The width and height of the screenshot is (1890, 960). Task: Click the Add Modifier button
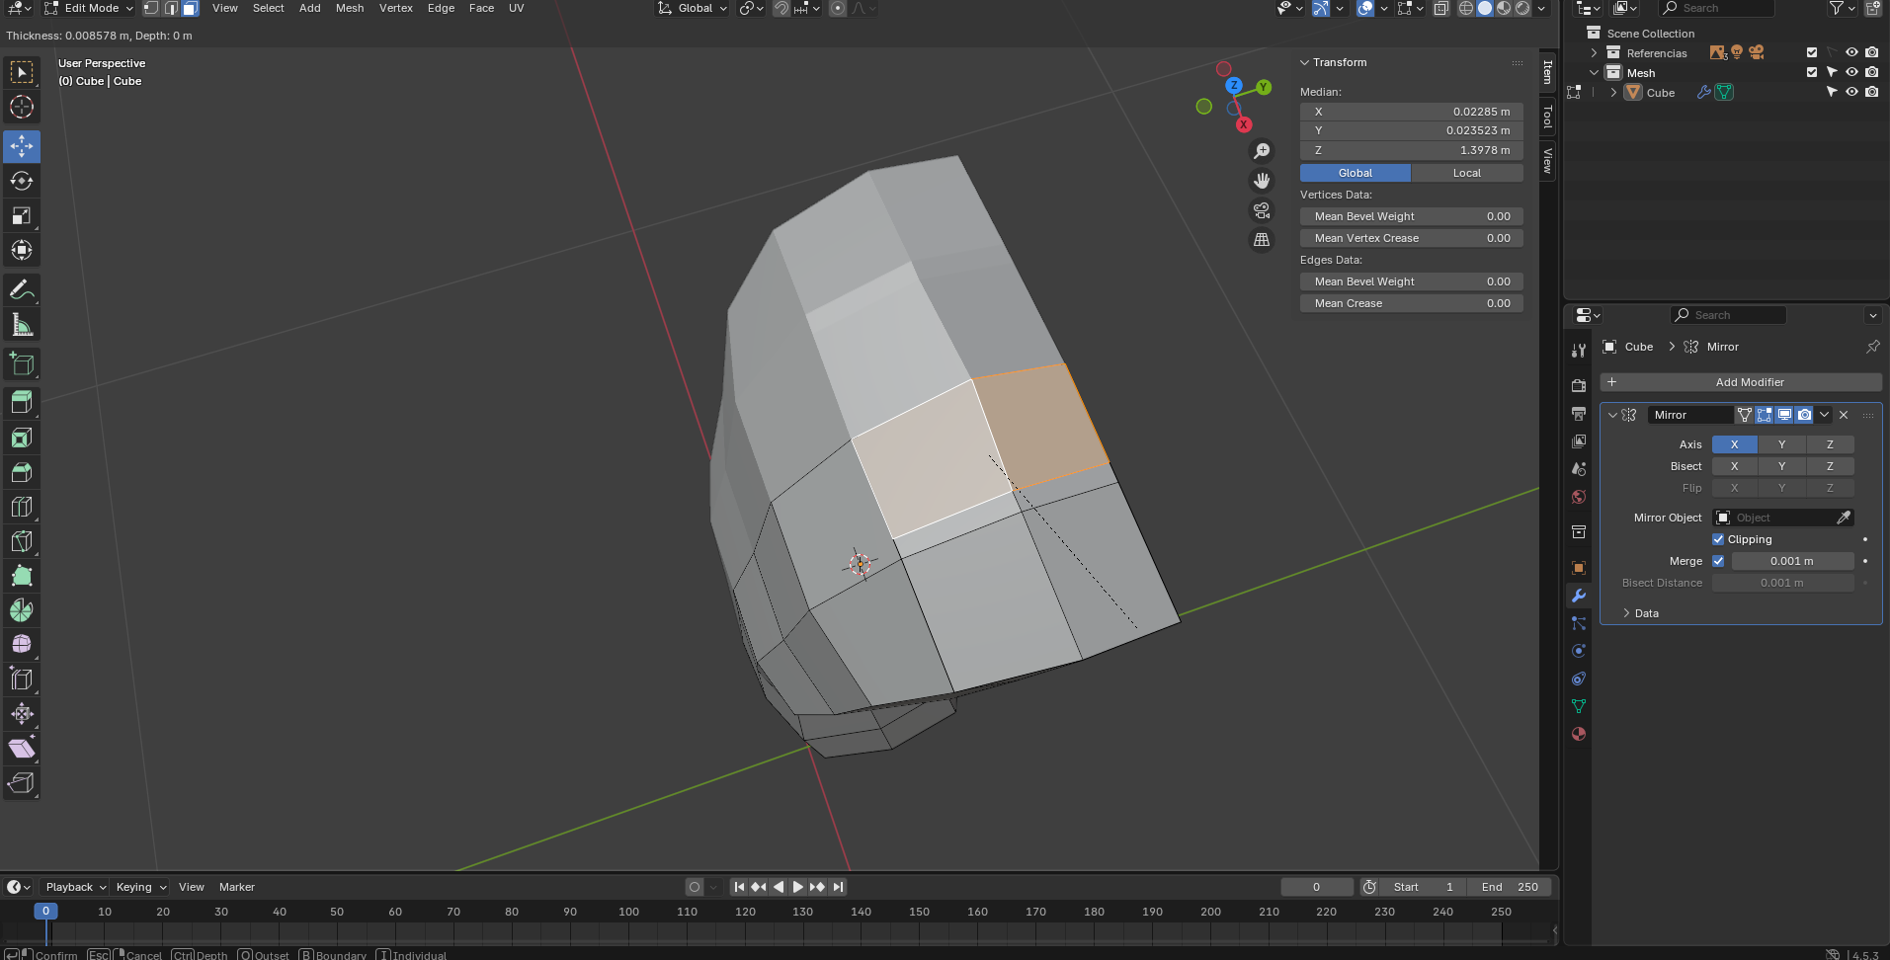click(x=1750, y=382)
